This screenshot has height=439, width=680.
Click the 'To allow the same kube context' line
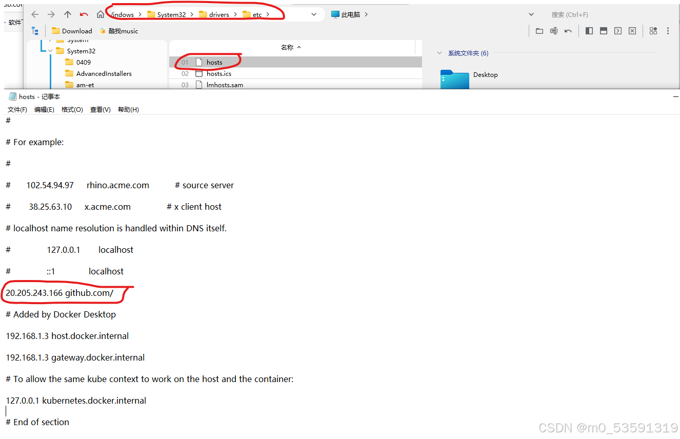coord(150,379)
